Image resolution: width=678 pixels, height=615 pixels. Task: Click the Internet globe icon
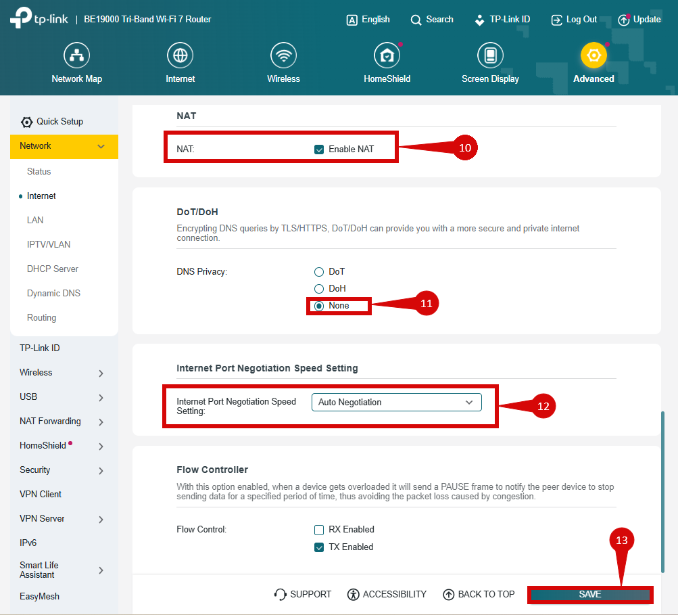click(x=180, y=55)
